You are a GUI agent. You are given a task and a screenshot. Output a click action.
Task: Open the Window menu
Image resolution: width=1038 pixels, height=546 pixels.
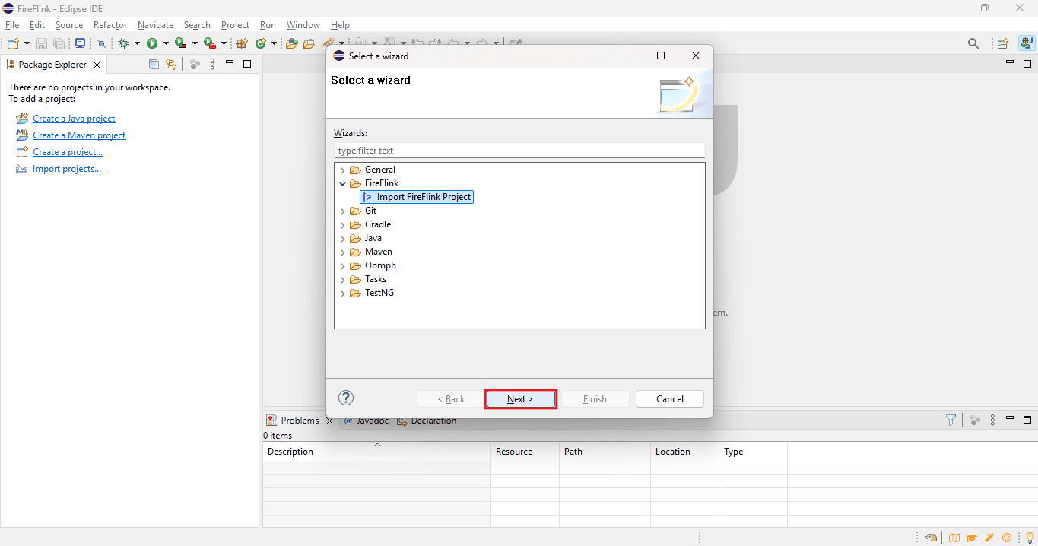(303, 25)
